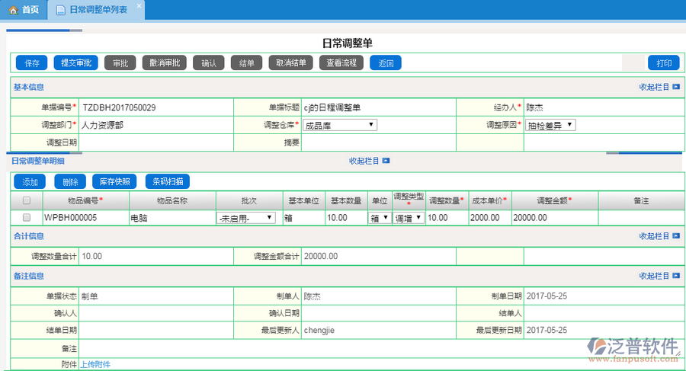Tick the select-all checkbox in table header

[27, 201]
